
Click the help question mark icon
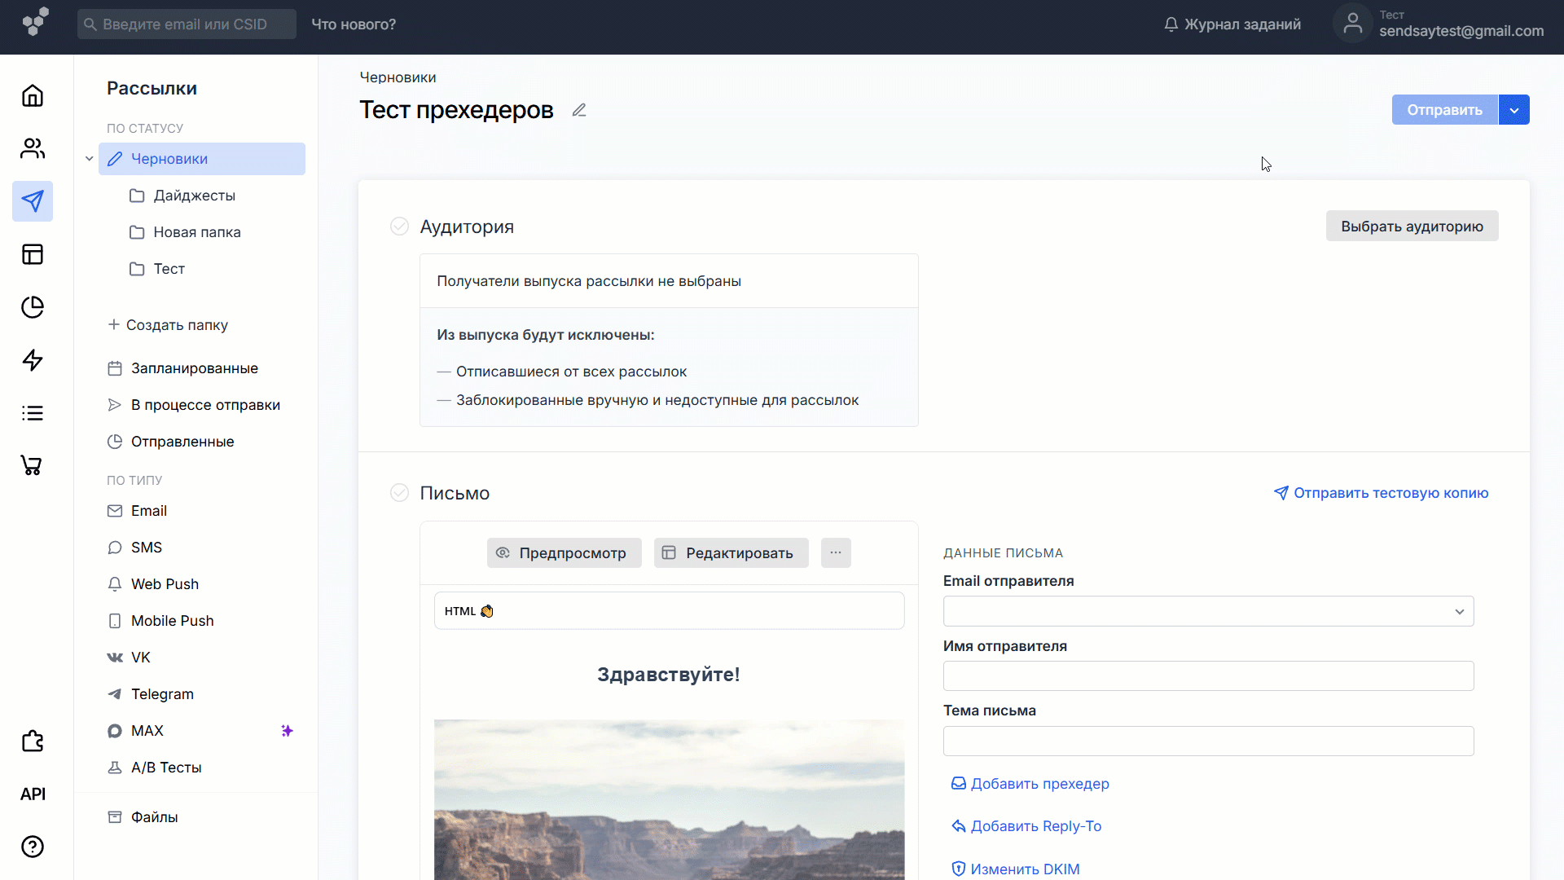tap(33, 847)
